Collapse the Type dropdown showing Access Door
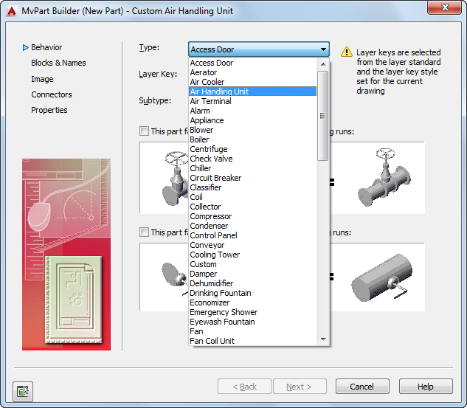Viewport: 467px width, 408px height. coord(259,49)
